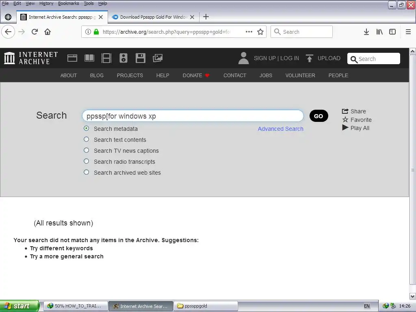
Task: Click Play All
Action: coord(355,128)
